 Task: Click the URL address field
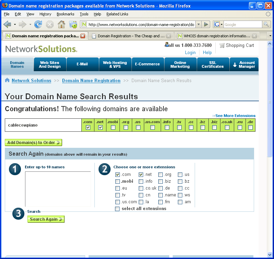click(141, 24)
